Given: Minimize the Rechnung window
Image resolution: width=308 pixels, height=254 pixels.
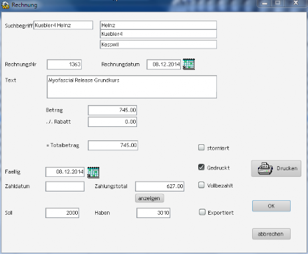Looking at the screenshot, I should pos(265,3).
